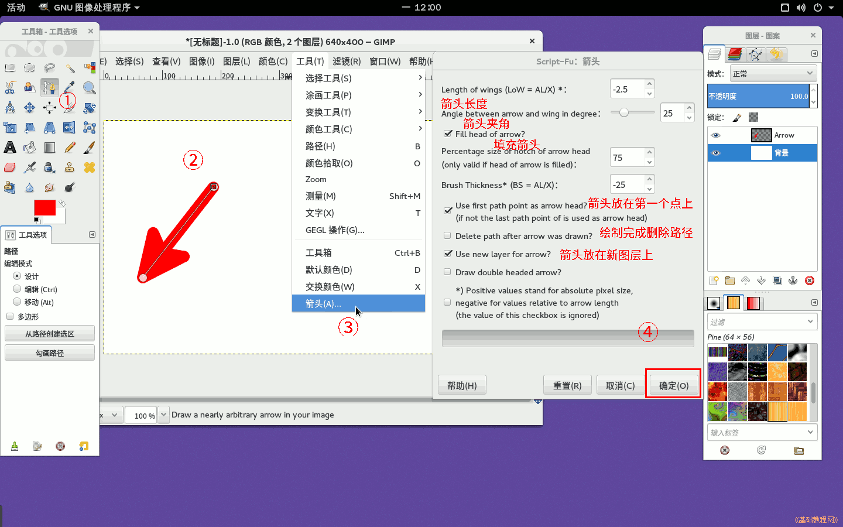Select the Free Select lasso tool
The width and height of the screenshot is (843, 527).
click(x=50, y=68)
